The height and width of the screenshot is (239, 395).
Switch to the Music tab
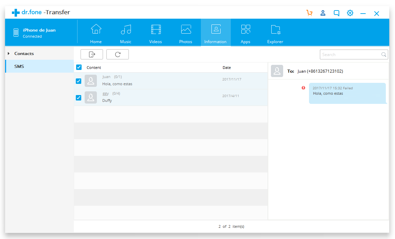coord(126,34)
